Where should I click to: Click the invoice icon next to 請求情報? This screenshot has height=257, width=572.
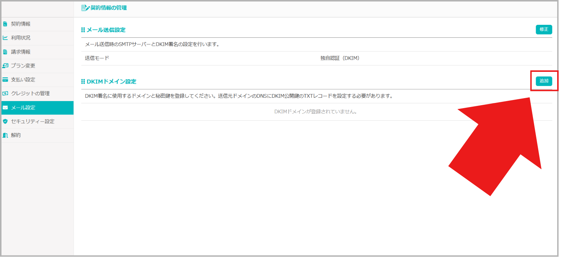pos(5,52)
